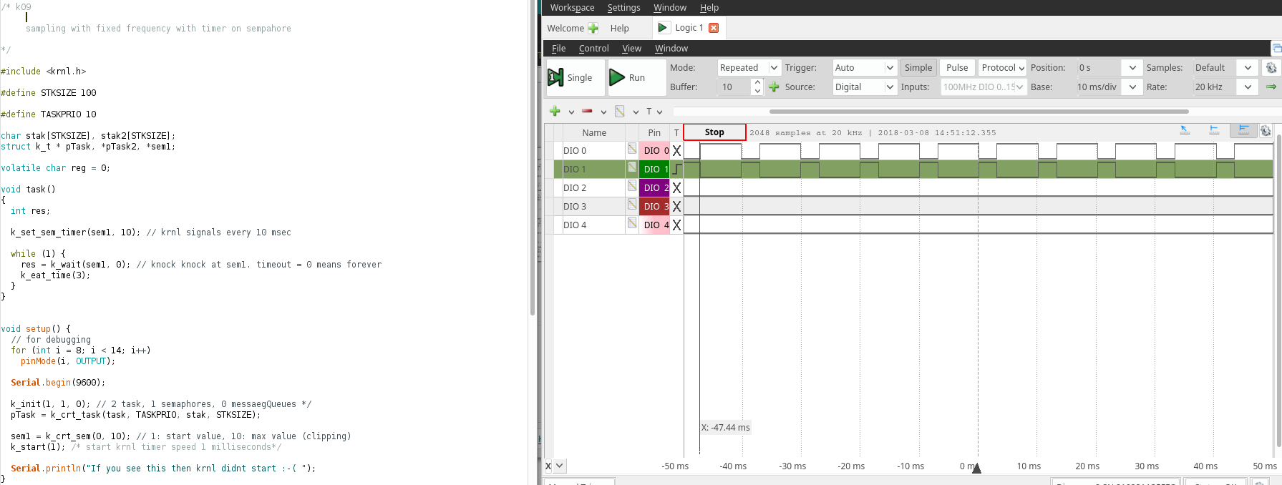Open the edit properties icon for DIO 0
1282x485 pixels.
[632, 149]
